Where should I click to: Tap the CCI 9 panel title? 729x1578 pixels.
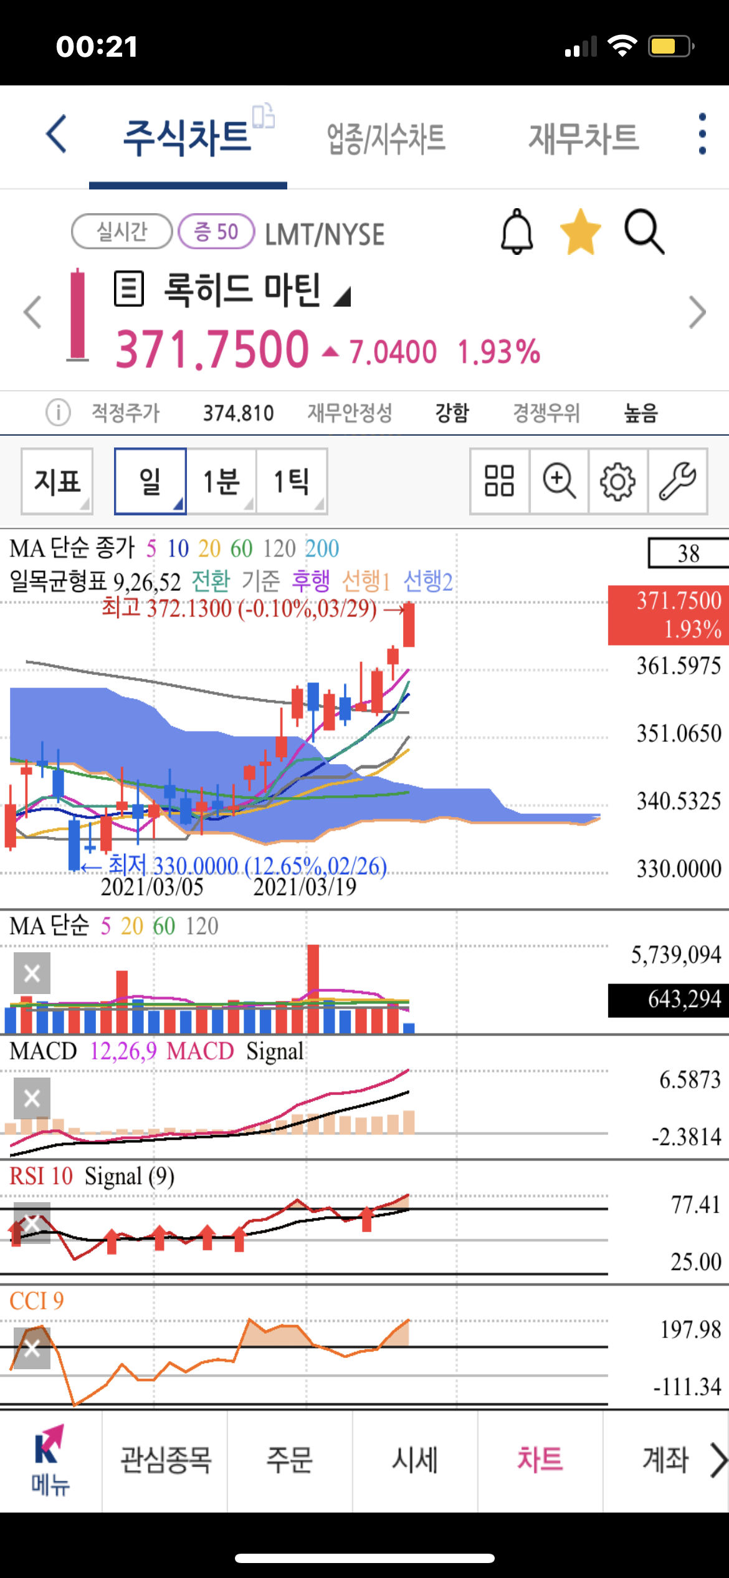tap(37, 1301)
